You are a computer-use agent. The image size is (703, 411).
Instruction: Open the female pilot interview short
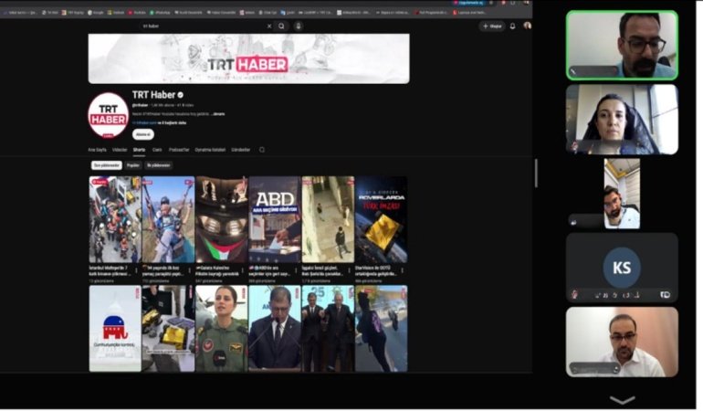[x=222, y=329]
